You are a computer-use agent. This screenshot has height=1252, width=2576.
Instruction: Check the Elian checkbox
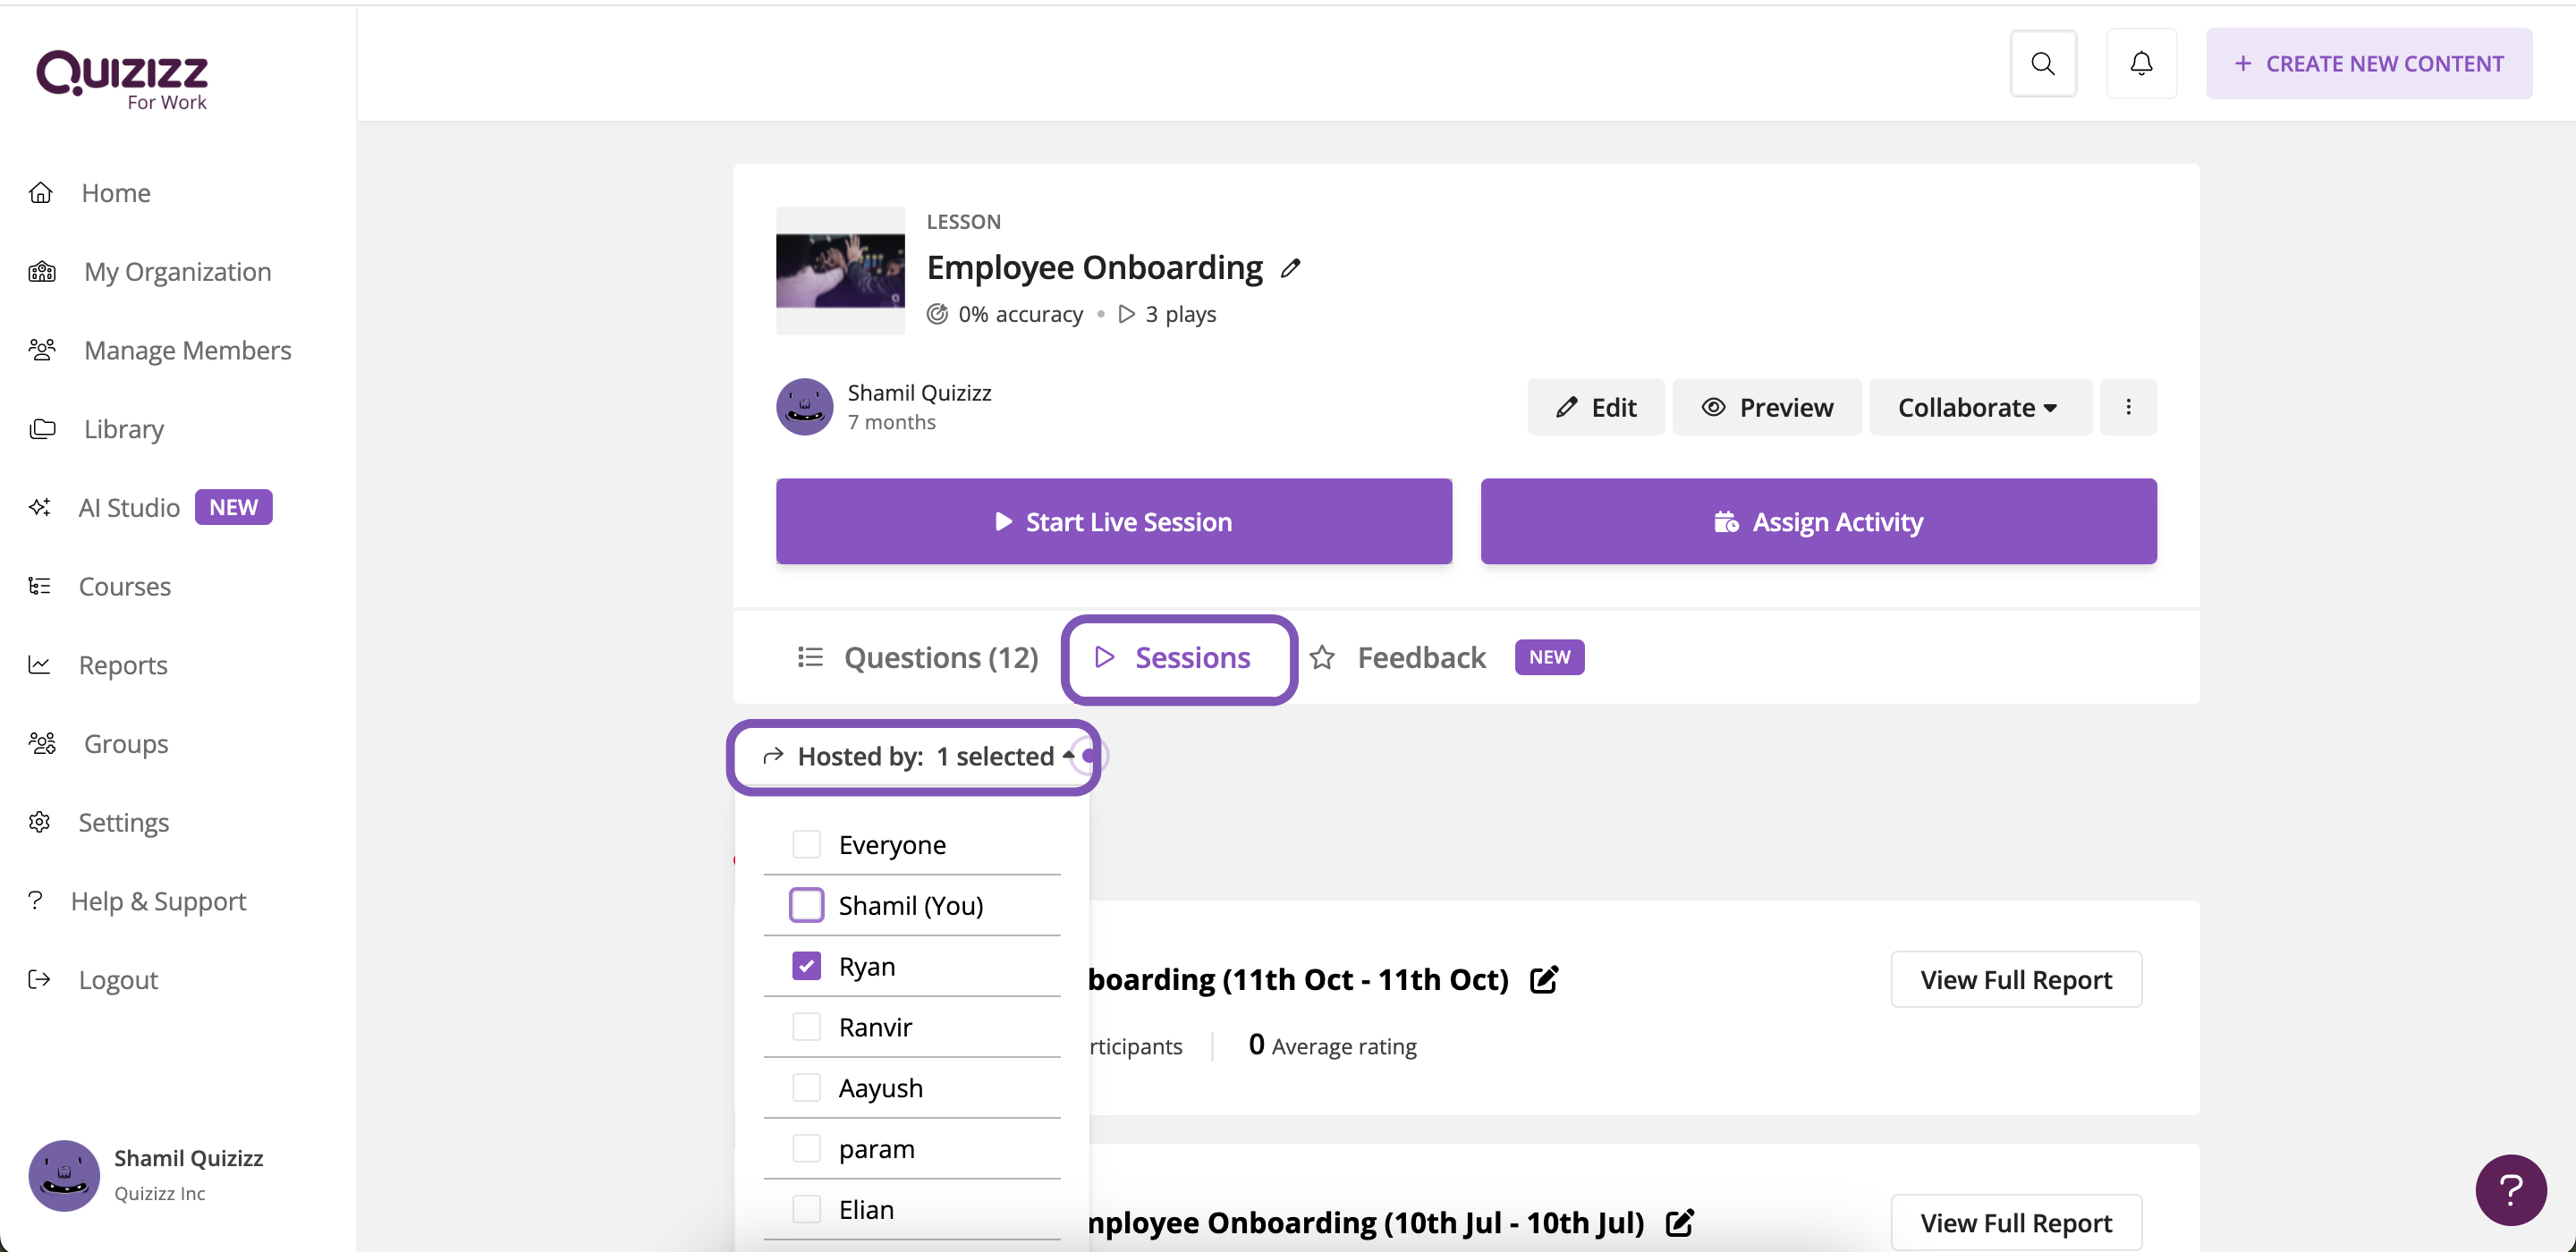click(806, 1210)
